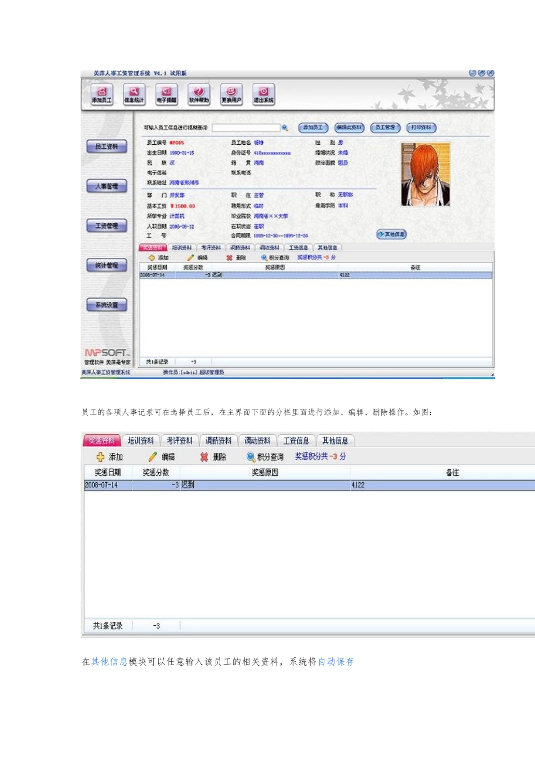The width and height of the screenshot is (535, 757).
Task: Click the magnifier icon beside the search box
Action: (285, 128)
